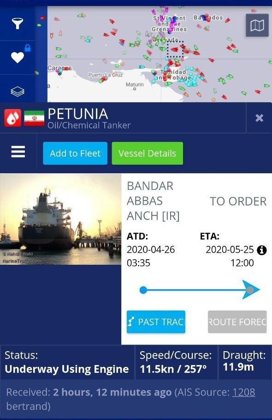Click the voyage progress start dot
The height and width of the screenshot is (420, 272).
pyautogui.click(x=143, y=290)
